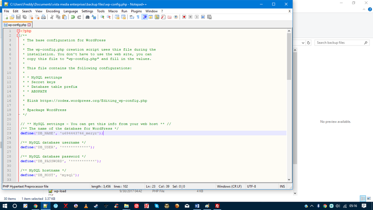Open Explorer help question mark
This screenshot has height=210, width=373.
pyautogui.click(x=370, y=10)
